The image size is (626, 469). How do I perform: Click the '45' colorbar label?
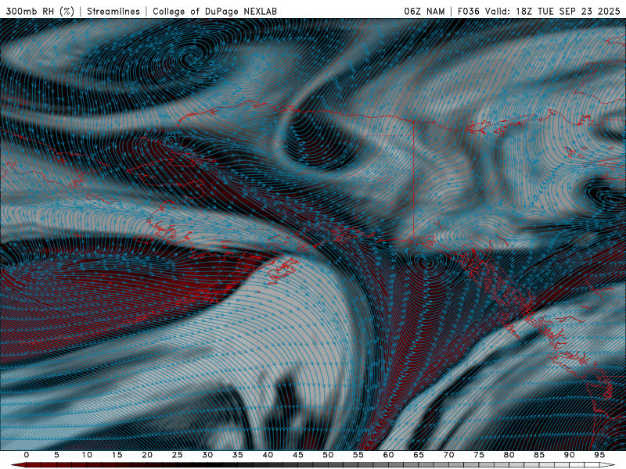pyautogui.click(x=298, y=455)
